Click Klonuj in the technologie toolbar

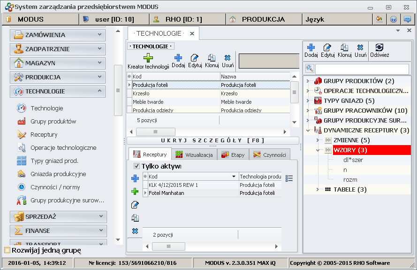pyautogui.click(x=212, y=61)
